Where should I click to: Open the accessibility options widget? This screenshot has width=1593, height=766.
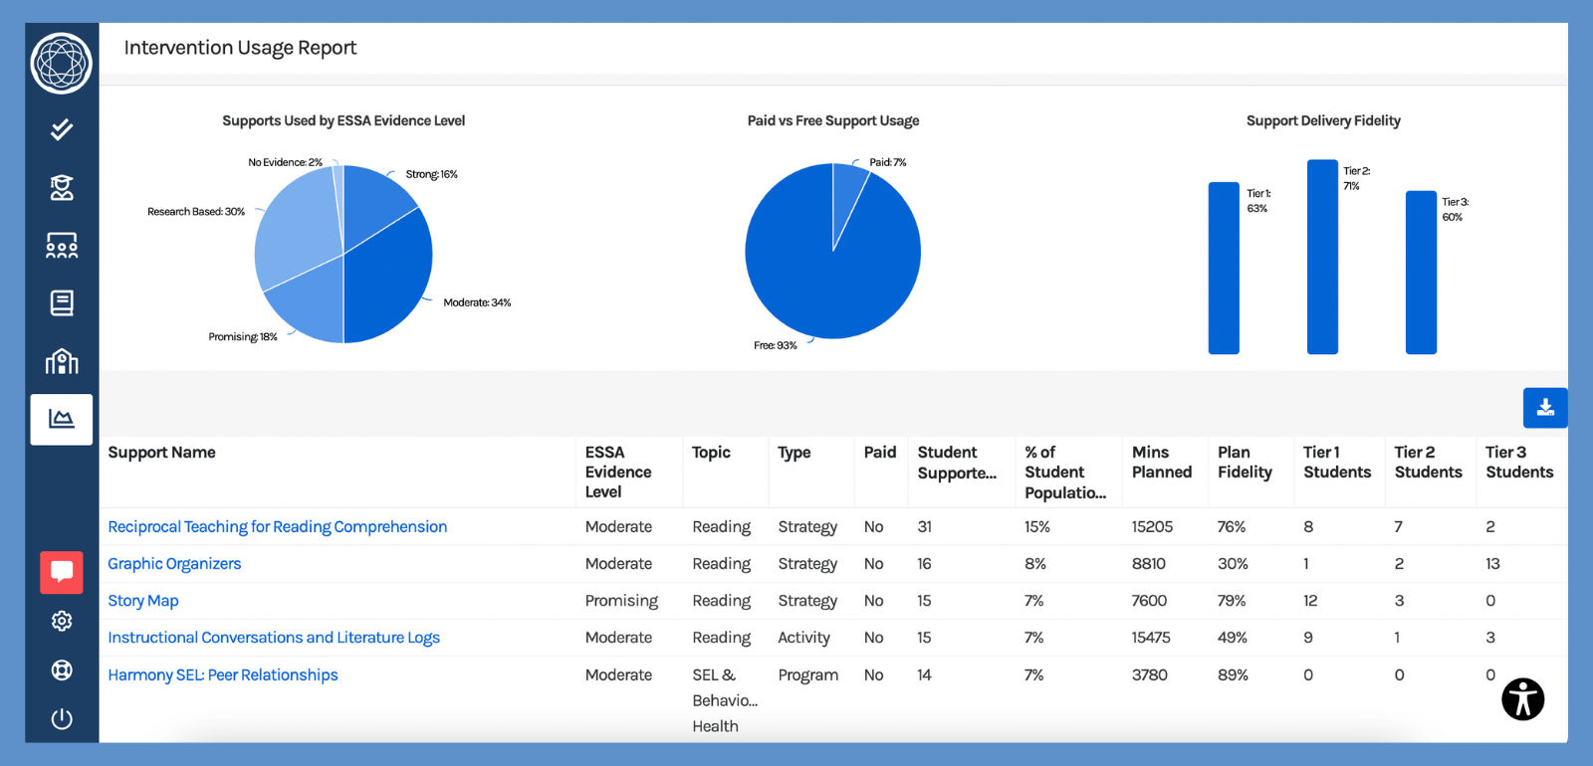(1522, 698)
